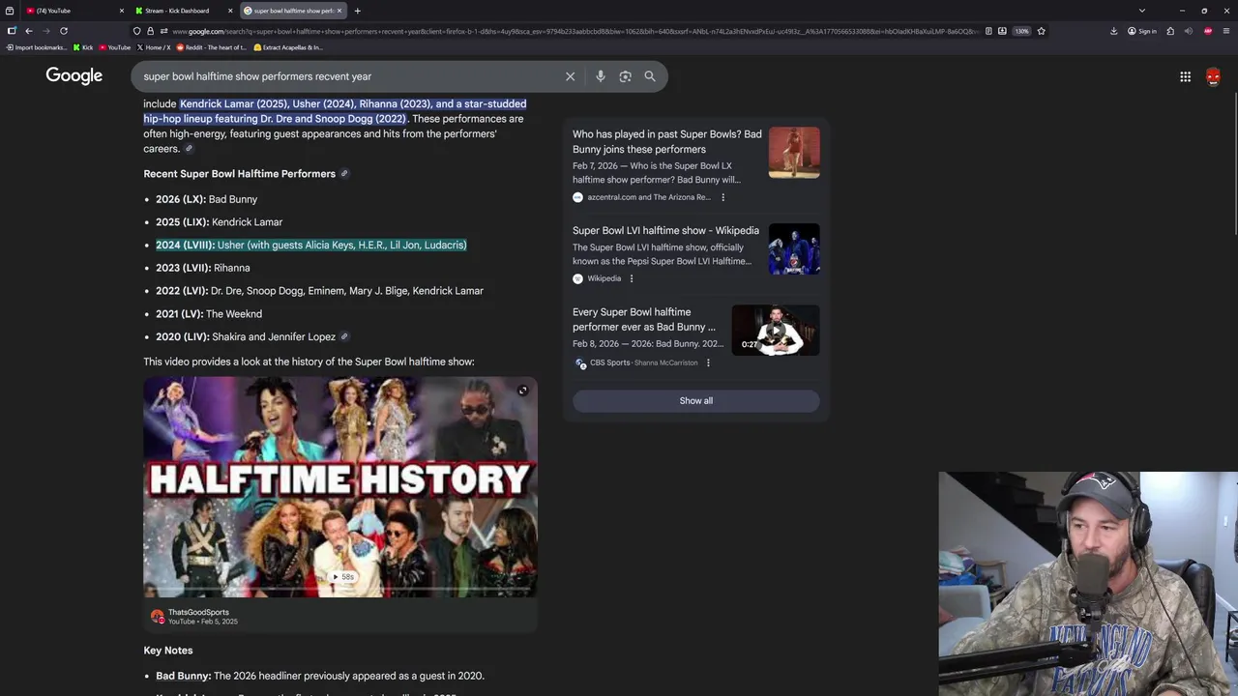Click link icon after Recent Super Bowl heading
Screen dimensions: 1238x696
[x=344, y=174]
